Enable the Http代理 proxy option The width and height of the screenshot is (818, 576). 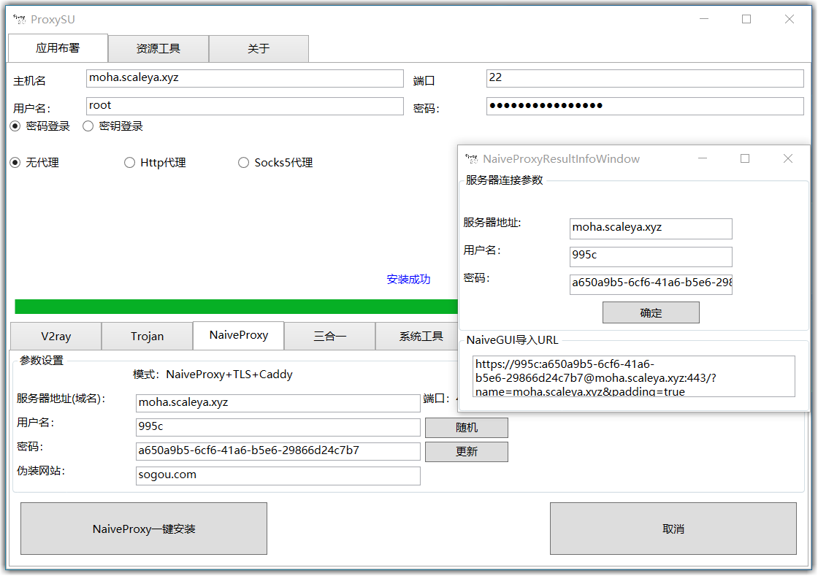[x=129, y=162]
